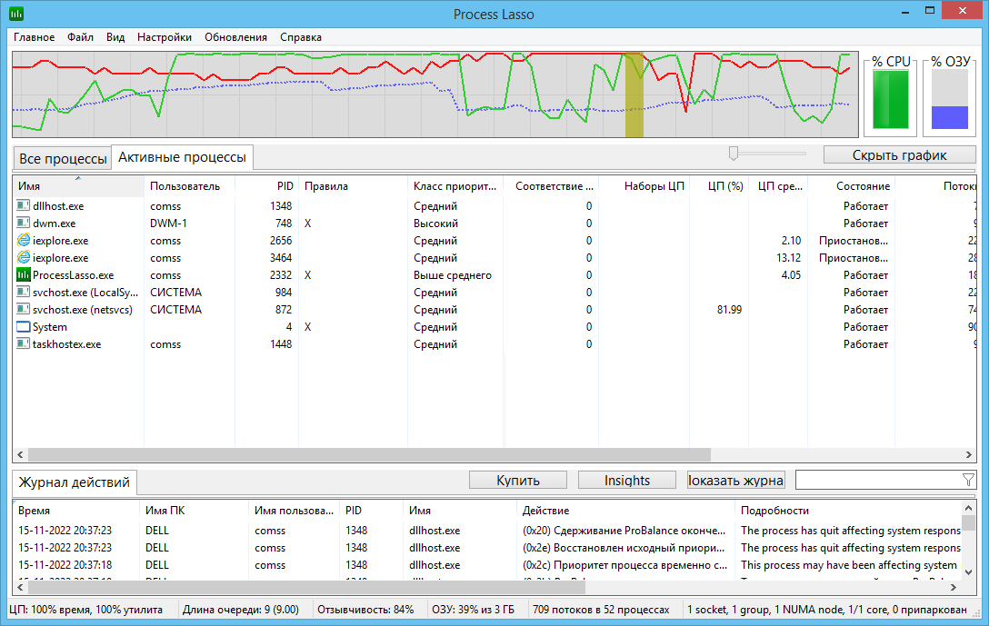Select the dwm.exe process name

click(x=55, y=224)
